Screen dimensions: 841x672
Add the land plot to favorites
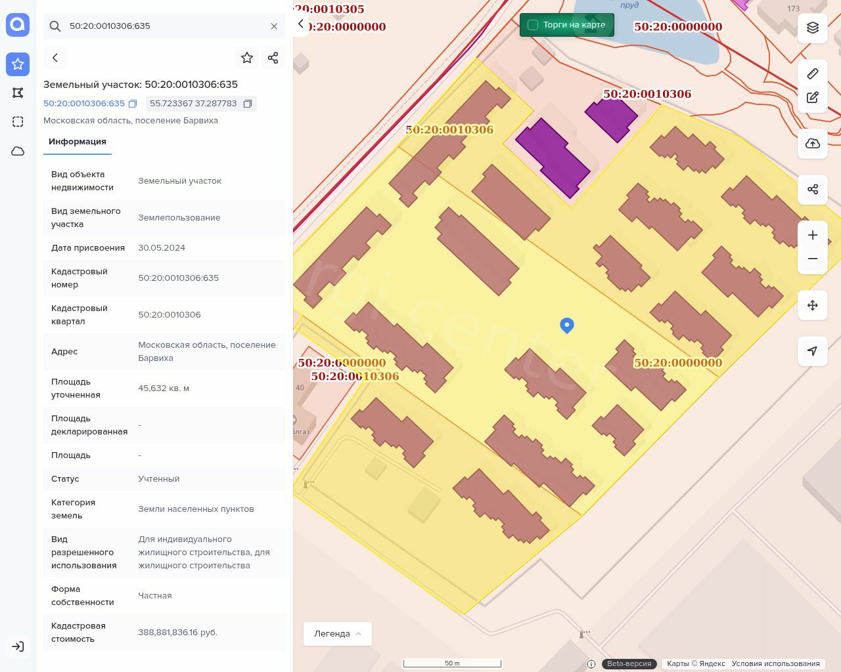pyautogui.click(x=247, y=58)
